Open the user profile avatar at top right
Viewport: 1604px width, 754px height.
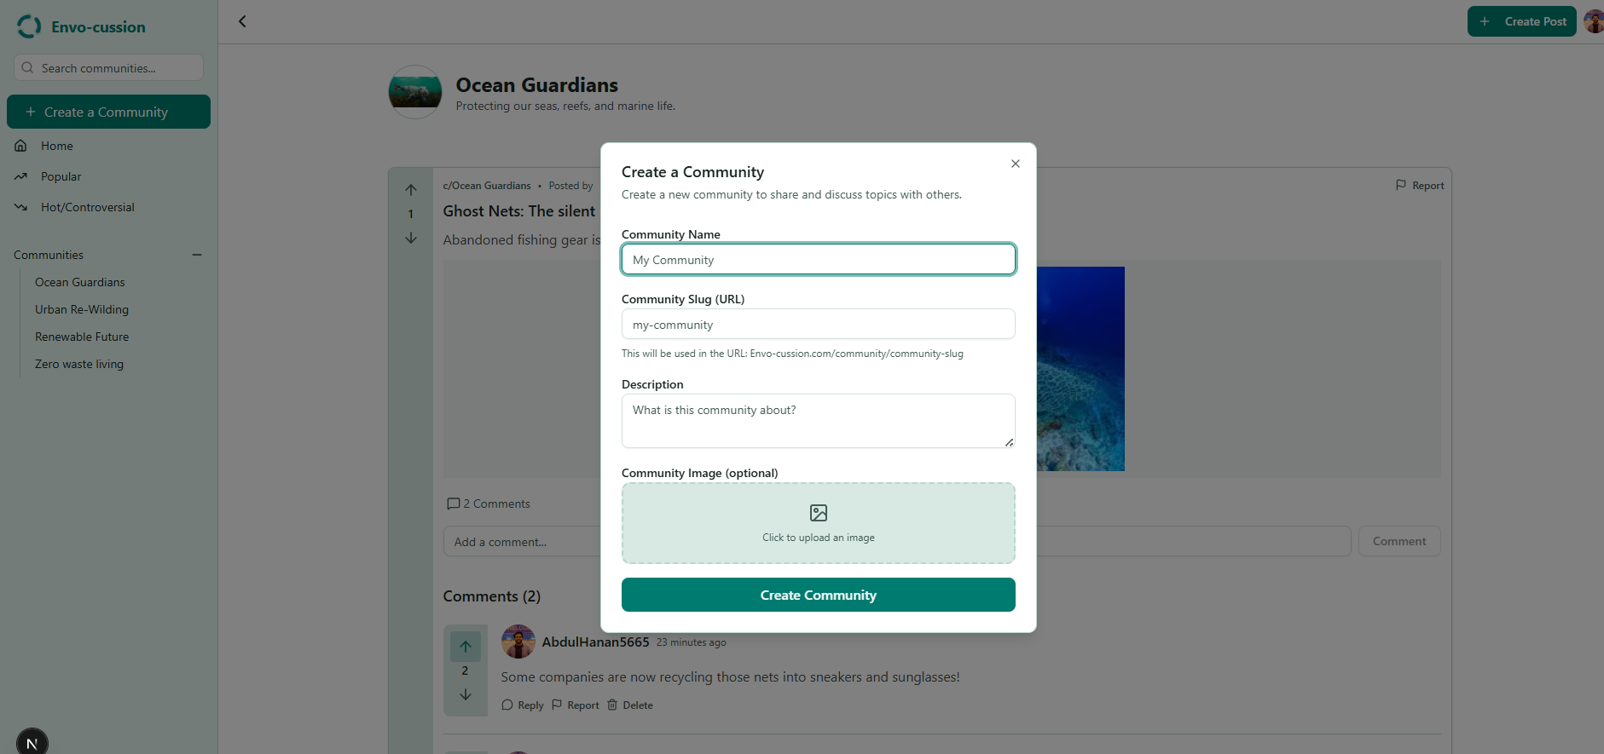pos(1594,21)
